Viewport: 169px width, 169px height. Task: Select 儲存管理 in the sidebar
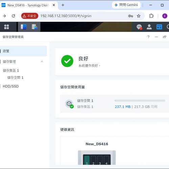coord(9,62)
